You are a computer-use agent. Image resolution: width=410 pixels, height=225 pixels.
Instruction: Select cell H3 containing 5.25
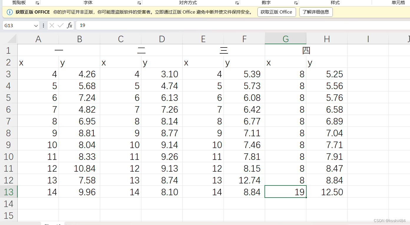[x=327, y=74]
